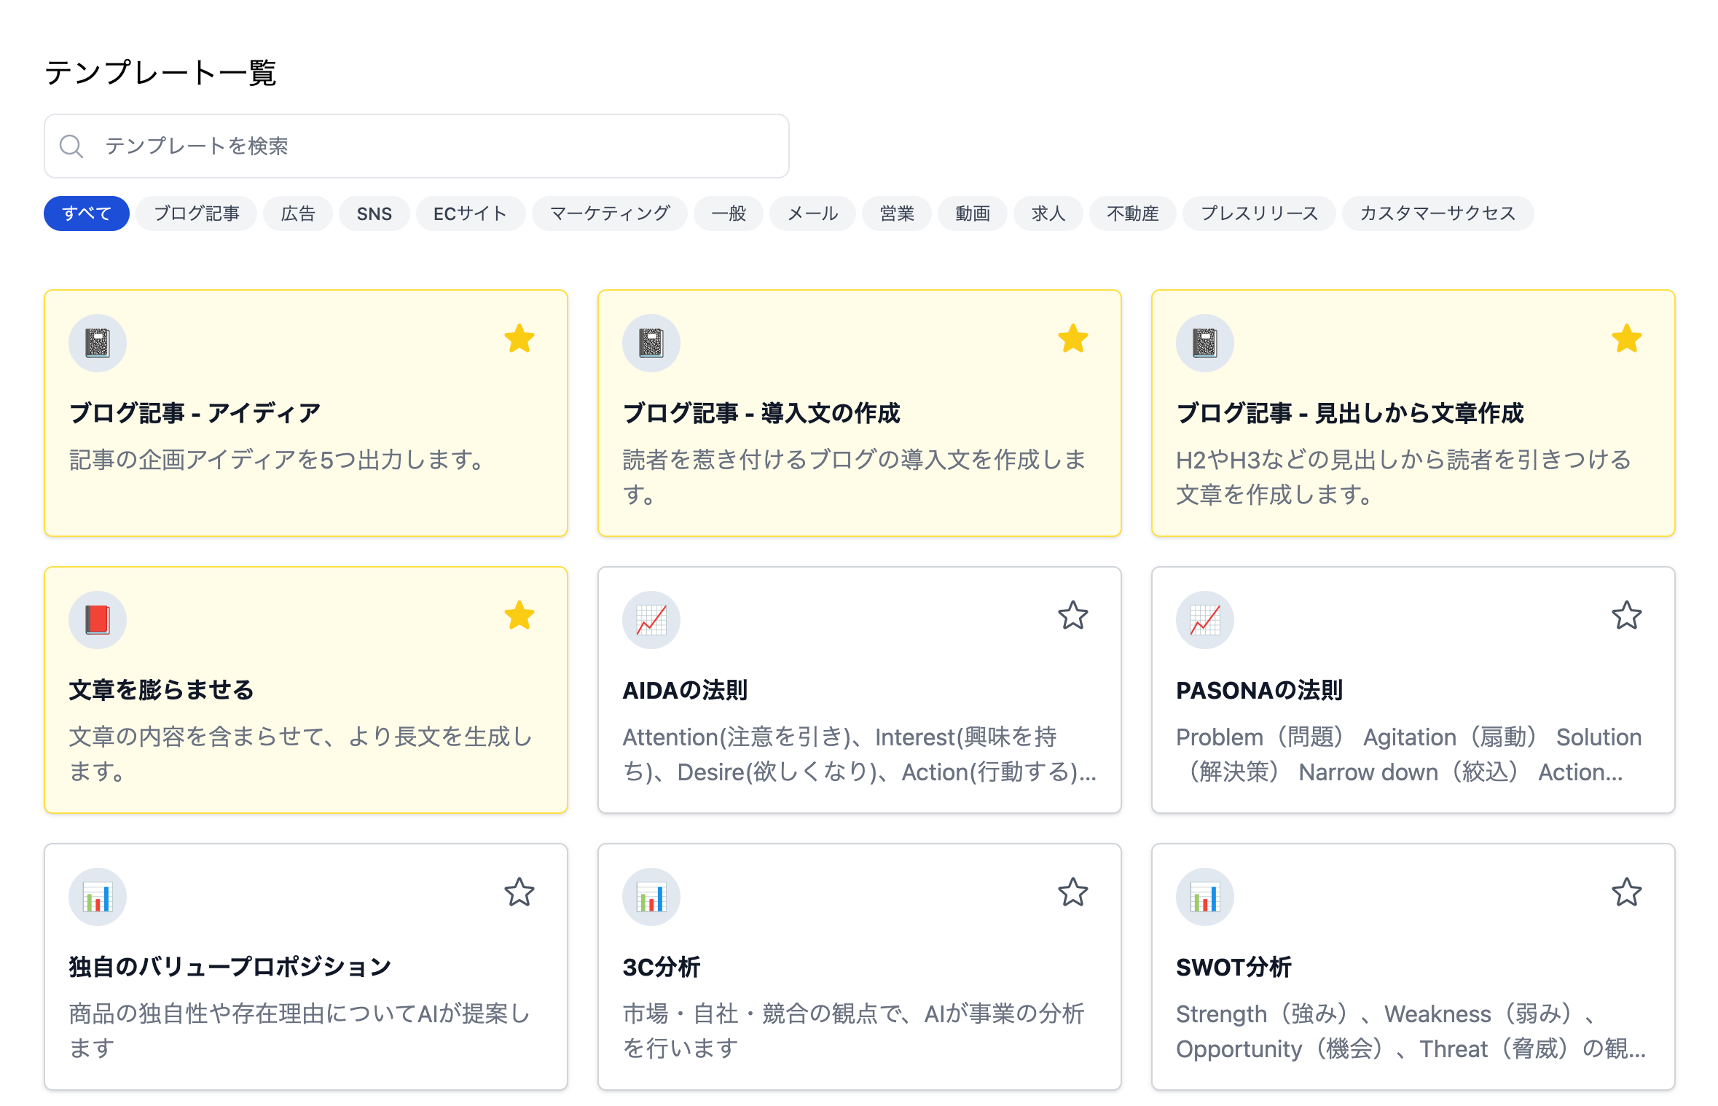This screenshot has height=1106, width=1718.
Task: Switch to the SNS category filter
Action: pos(374,213)
